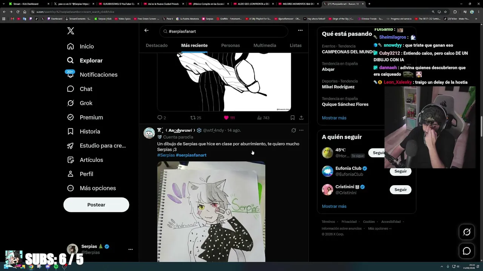Image resolution: width=483 pixels, height=271 pixels.
Task: Bookmark the post with 111 likes
Action: (292, 118)
